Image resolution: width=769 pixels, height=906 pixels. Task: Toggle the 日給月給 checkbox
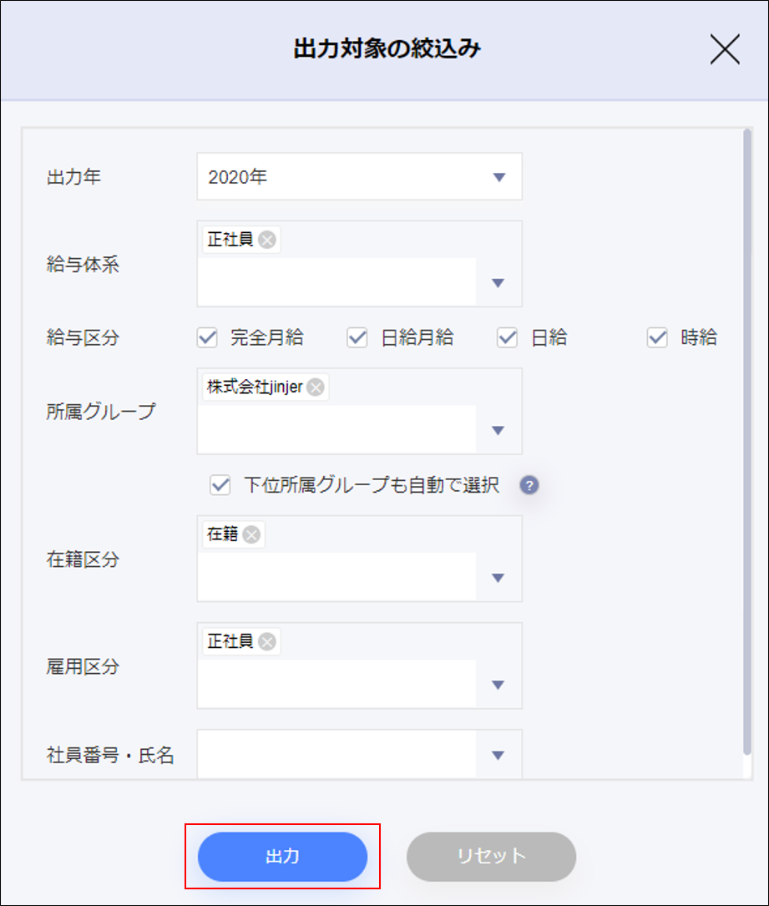coord(357,338)
